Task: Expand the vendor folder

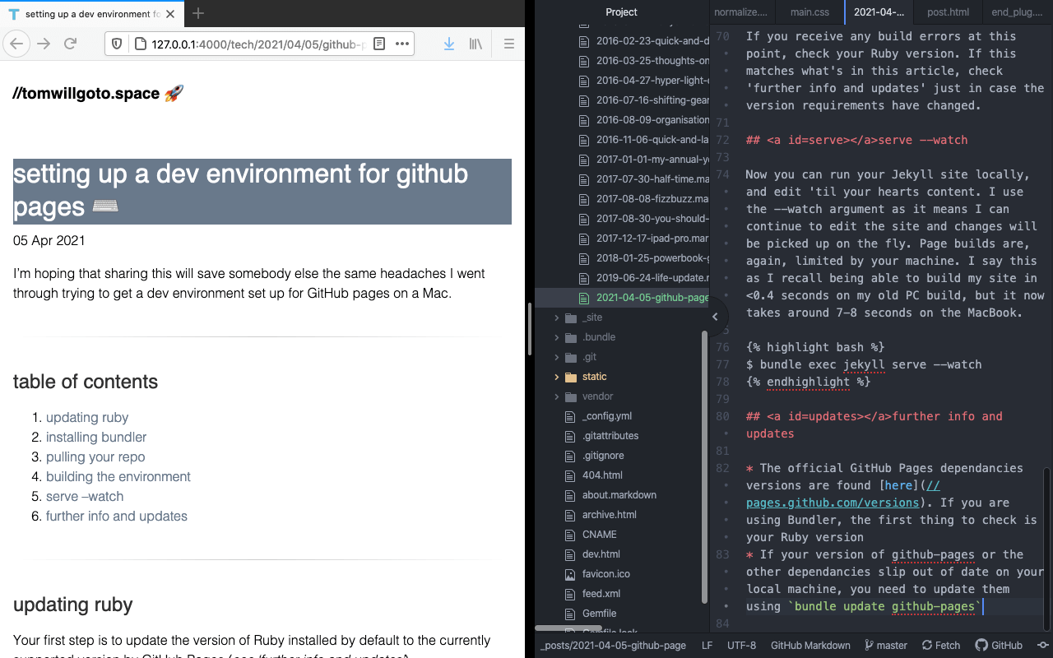Action: 557,396
